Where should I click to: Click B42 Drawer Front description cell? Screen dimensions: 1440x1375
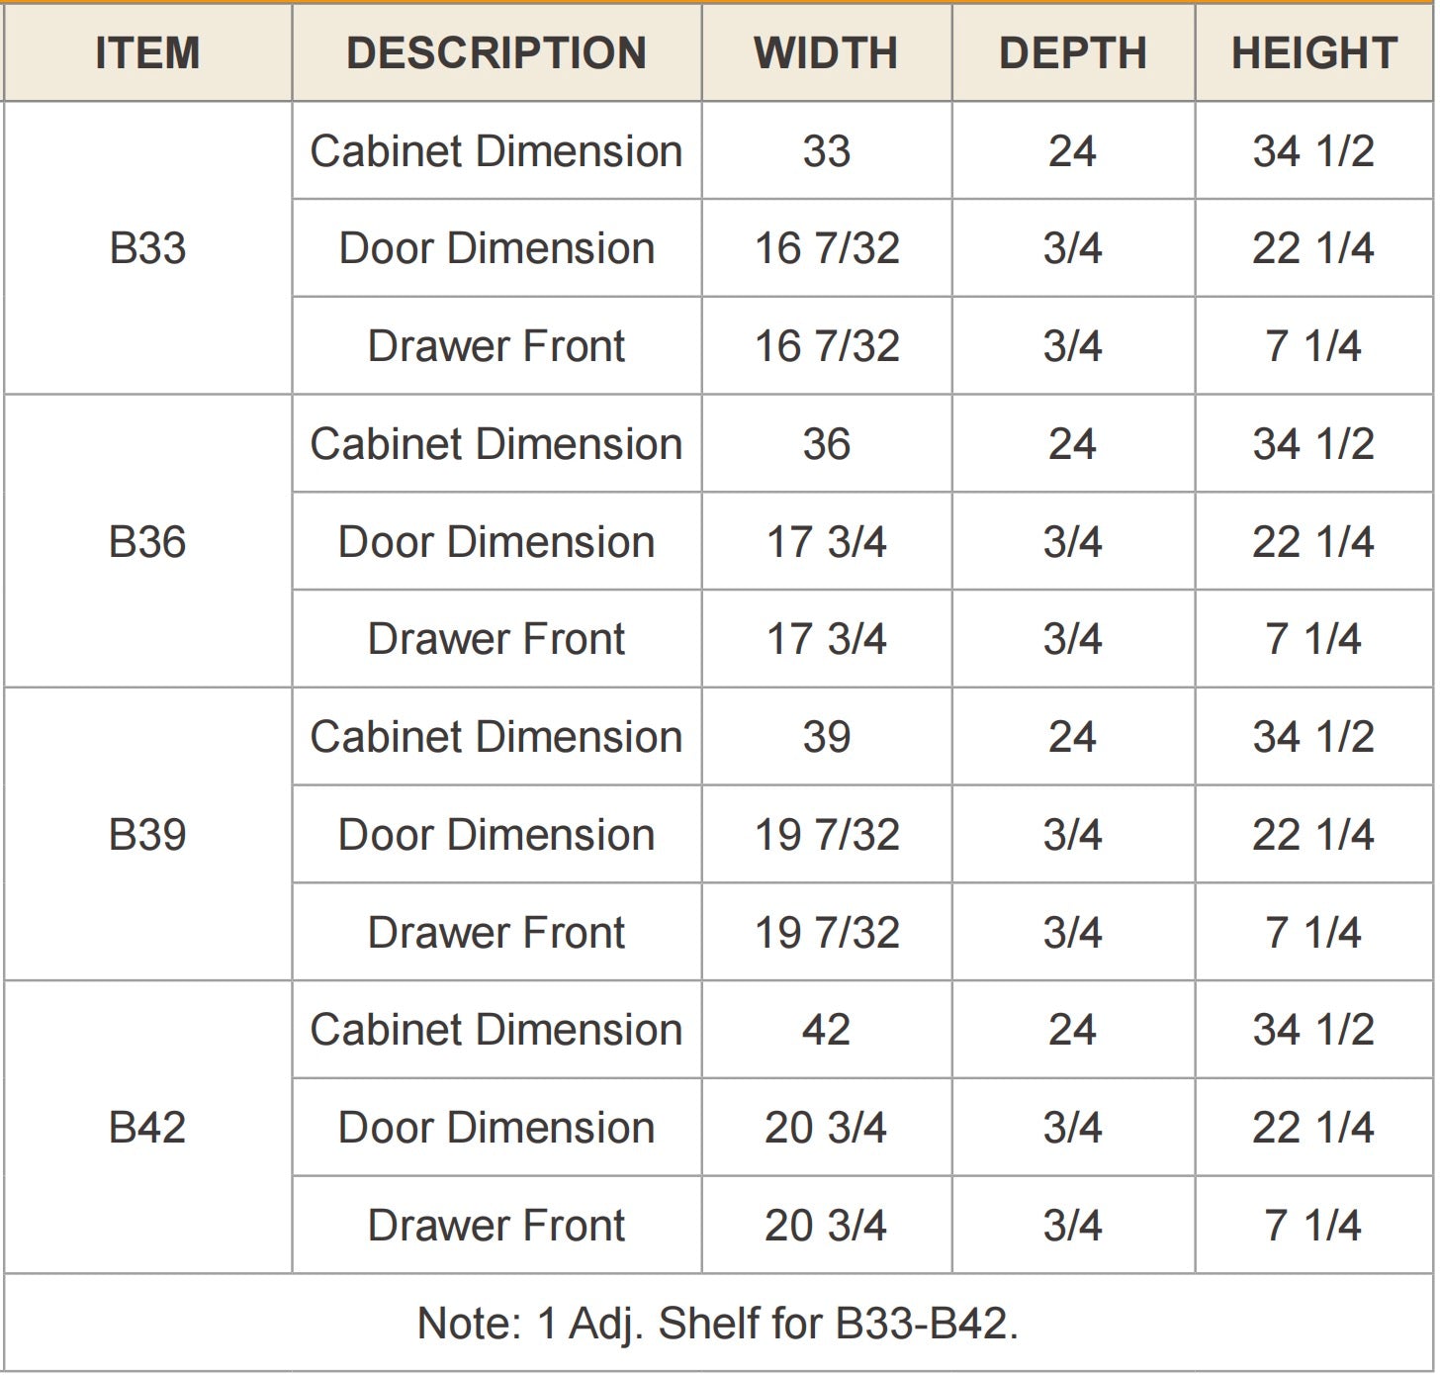click(496, 1225)
